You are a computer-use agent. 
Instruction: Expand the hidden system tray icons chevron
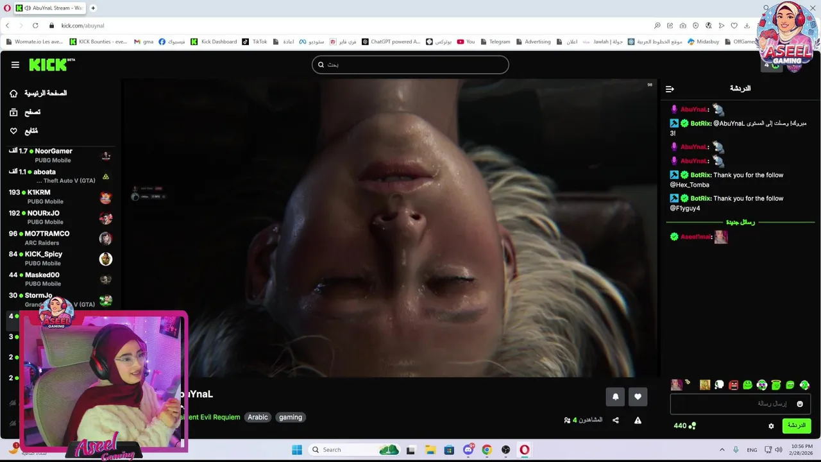coord(722,450)
